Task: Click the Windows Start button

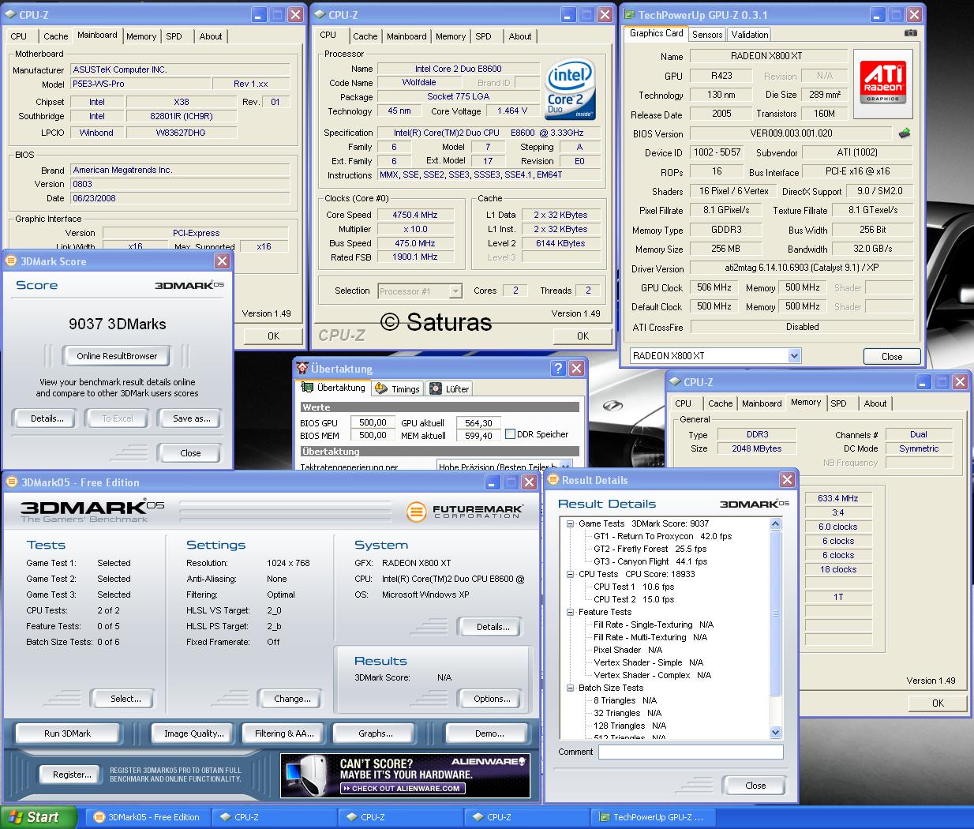Action: point(39,817)
